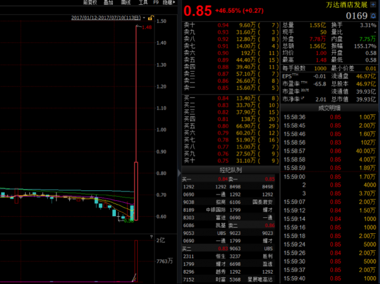Click the latest red volume bar
The width and height of the screenshot is (380, 284).
pyautogui.click(x=136, y=261)
